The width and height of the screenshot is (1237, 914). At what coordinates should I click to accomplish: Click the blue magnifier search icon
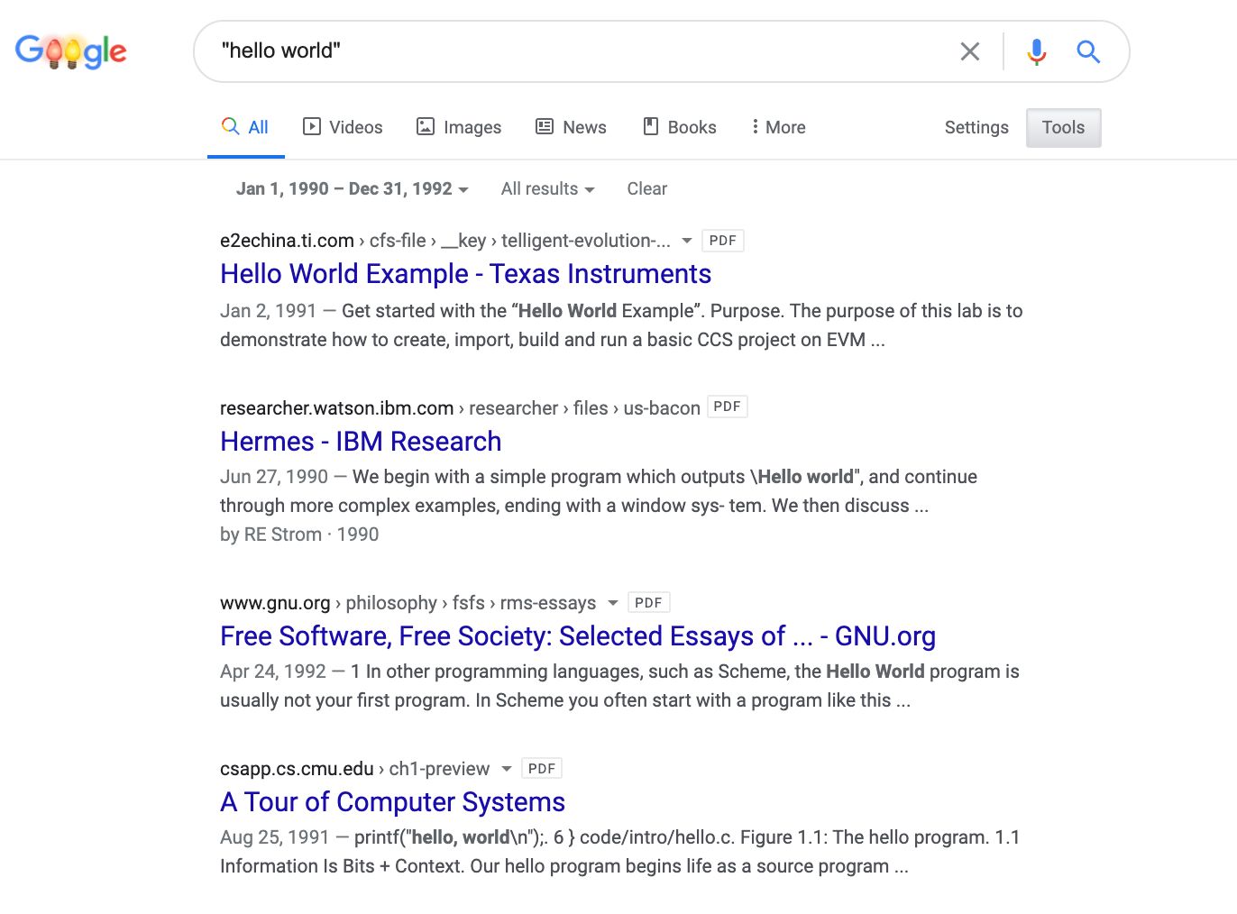[1088, 51]
